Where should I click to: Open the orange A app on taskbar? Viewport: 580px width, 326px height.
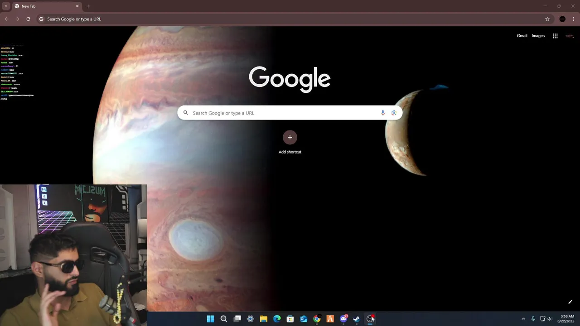pos(330,319)
